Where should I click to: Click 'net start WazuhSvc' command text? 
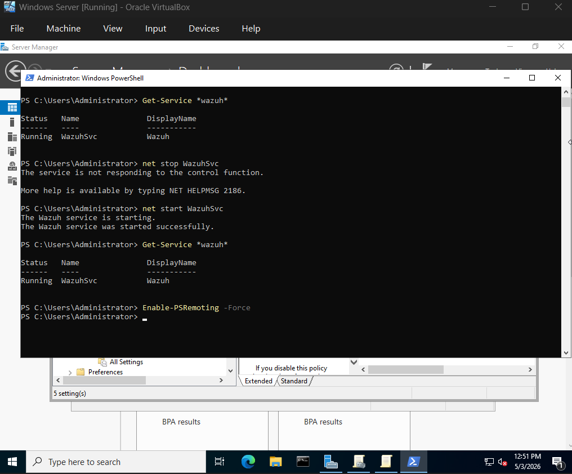pyautogui.click(x=183, y=208)
